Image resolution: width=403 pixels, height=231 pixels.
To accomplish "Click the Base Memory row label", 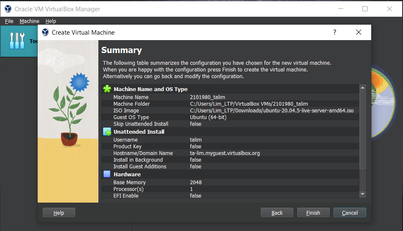I will (130, 182).
